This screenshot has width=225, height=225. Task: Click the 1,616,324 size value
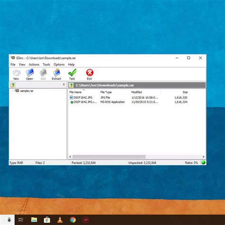181,102
